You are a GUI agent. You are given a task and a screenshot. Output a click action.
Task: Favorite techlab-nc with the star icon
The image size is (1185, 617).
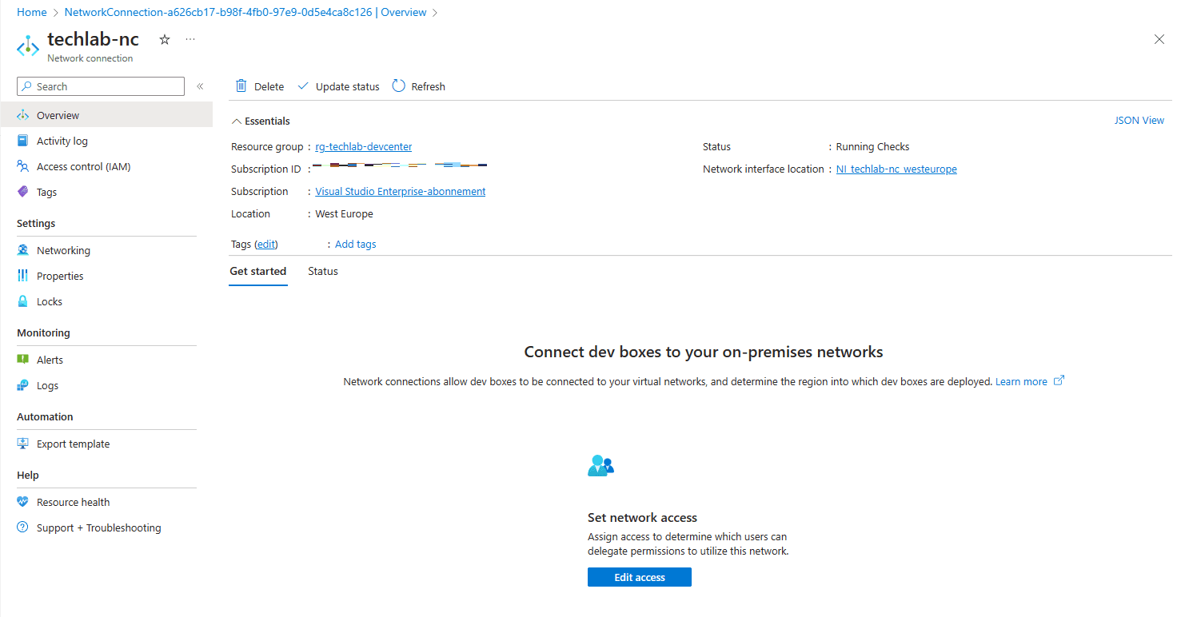point(165,39)
